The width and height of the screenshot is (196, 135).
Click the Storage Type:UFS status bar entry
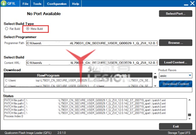click(179, 133)
